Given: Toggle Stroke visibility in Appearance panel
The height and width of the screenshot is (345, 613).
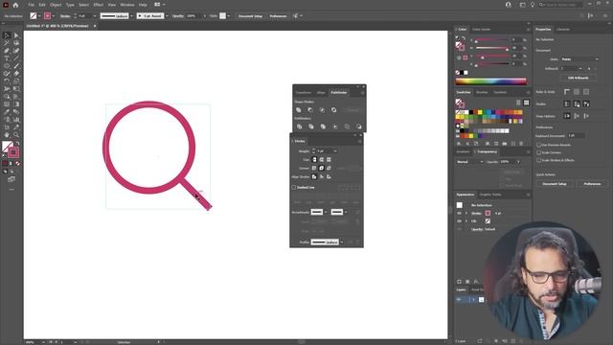Looking at the screenshot, I should coord(459,213).
